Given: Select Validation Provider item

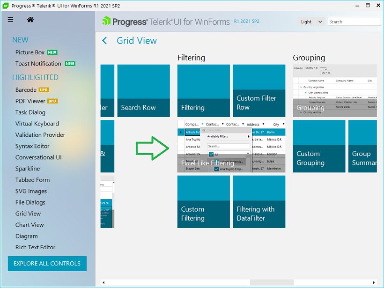Looking at the screenshot, I should click(x=40, y=135).
